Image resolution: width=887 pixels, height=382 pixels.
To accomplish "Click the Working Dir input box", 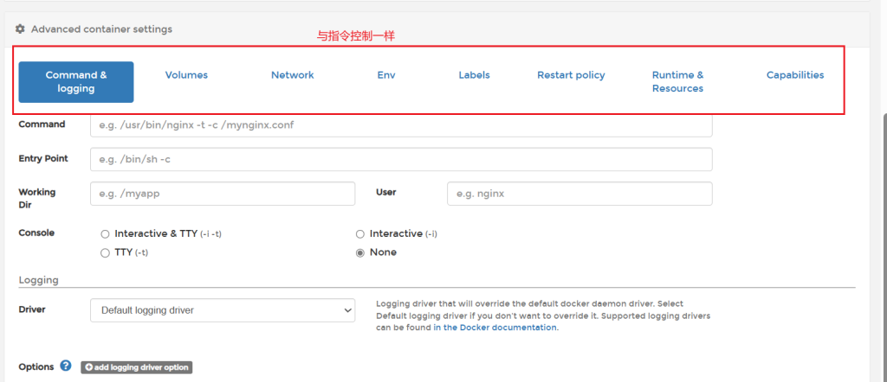I will 223,194.
